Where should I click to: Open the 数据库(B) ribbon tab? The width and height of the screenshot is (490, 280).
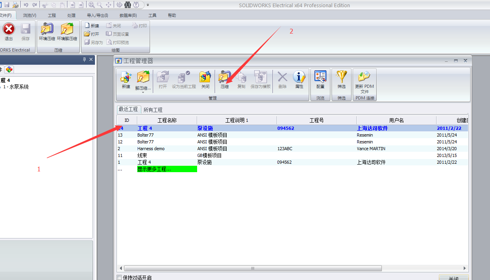pyautogui.click(x=128, y=15)
